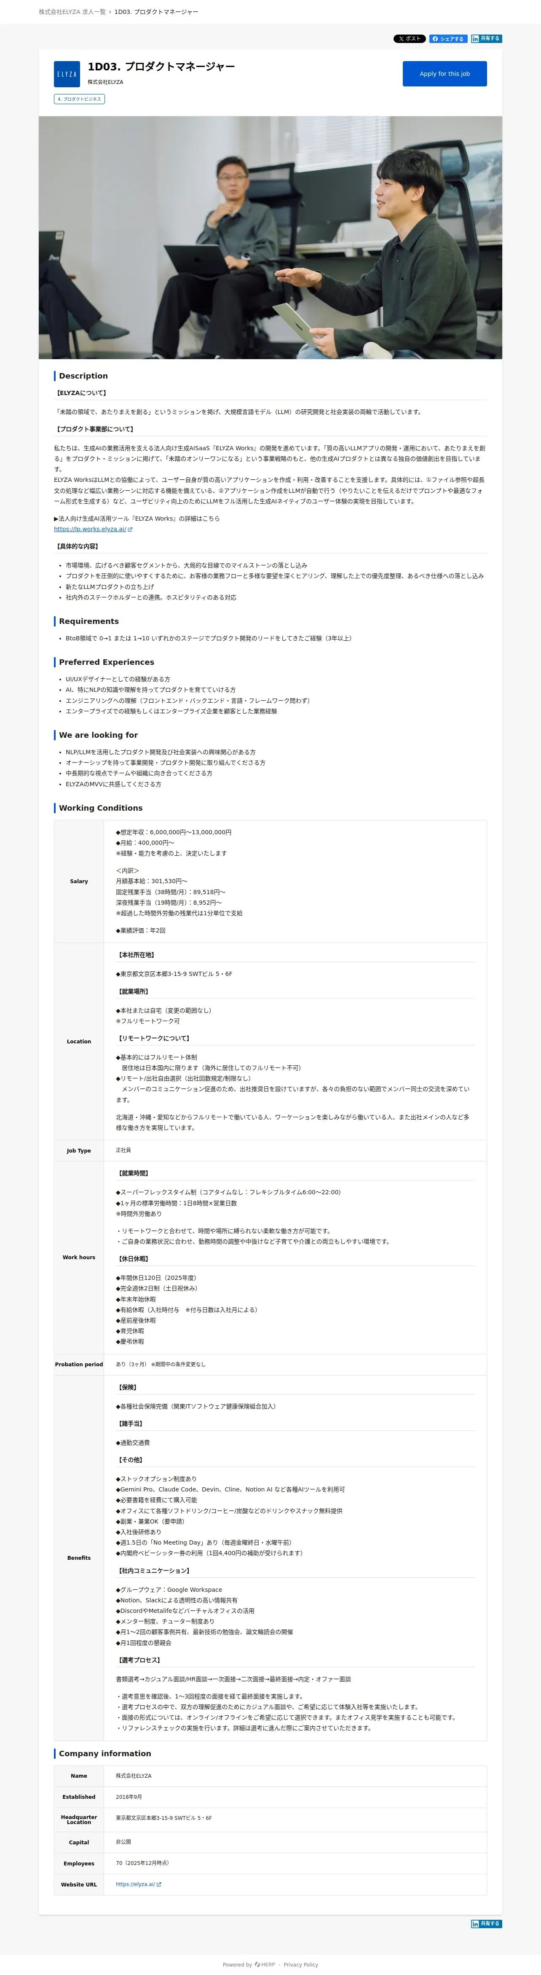
Task: Click the Benefits row label
Action: tap(79, 1558)
